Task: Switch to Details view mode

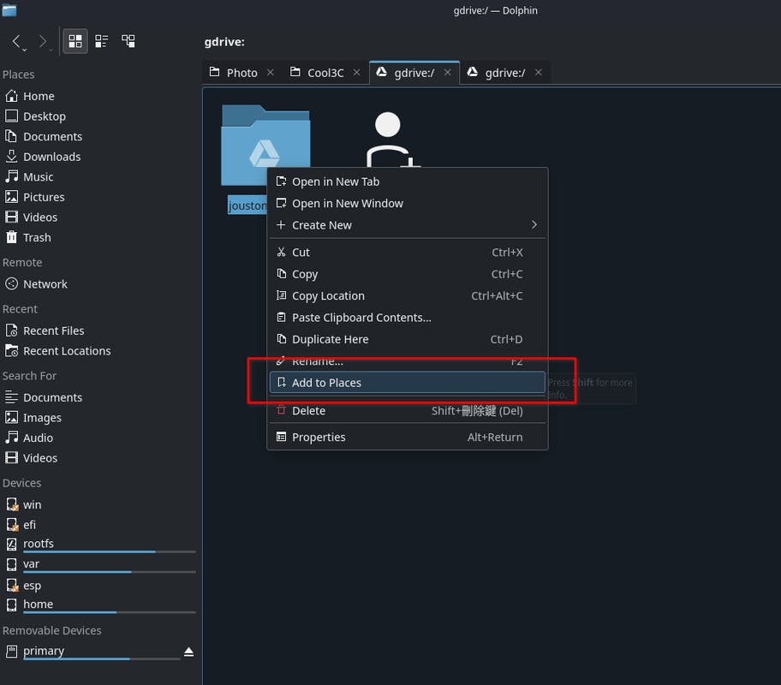Action: (128, 41)
